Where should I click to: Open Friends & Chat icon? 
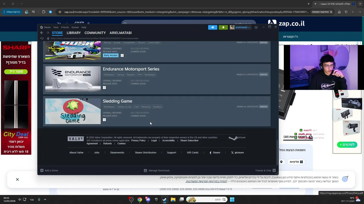click(x=274, y=171)
